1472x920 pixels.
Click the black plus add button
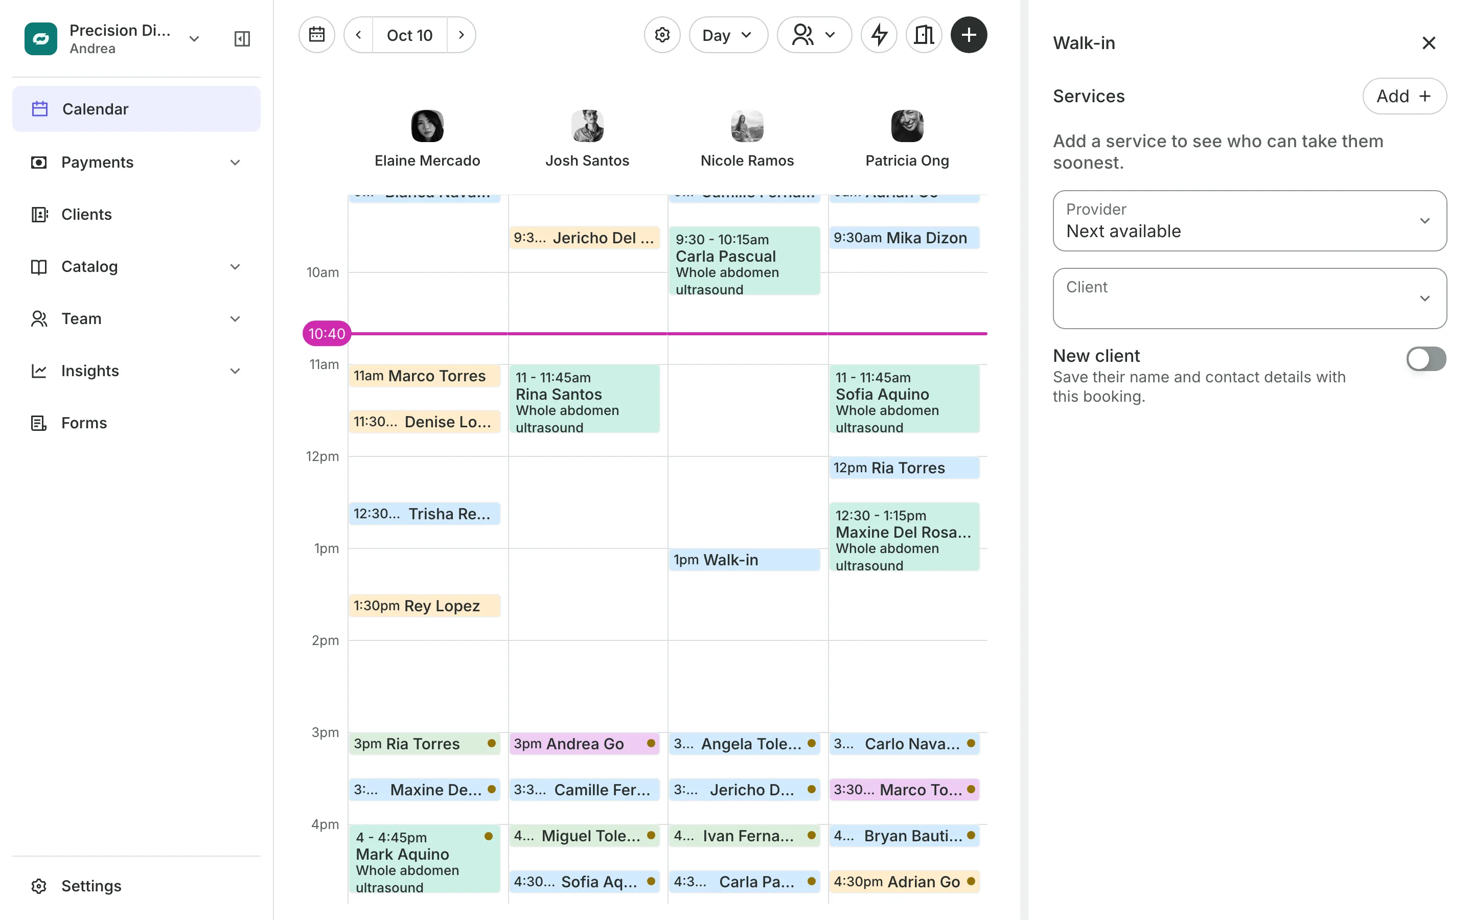click(969, 35)
